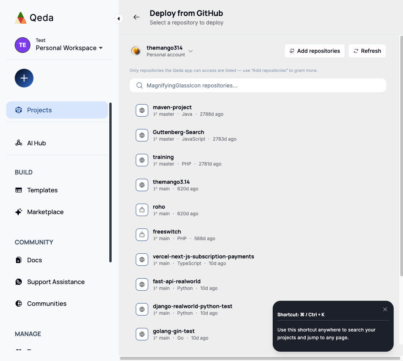Refresh the repository list
The image size is (403, 361).
click(x=367, y=51)
